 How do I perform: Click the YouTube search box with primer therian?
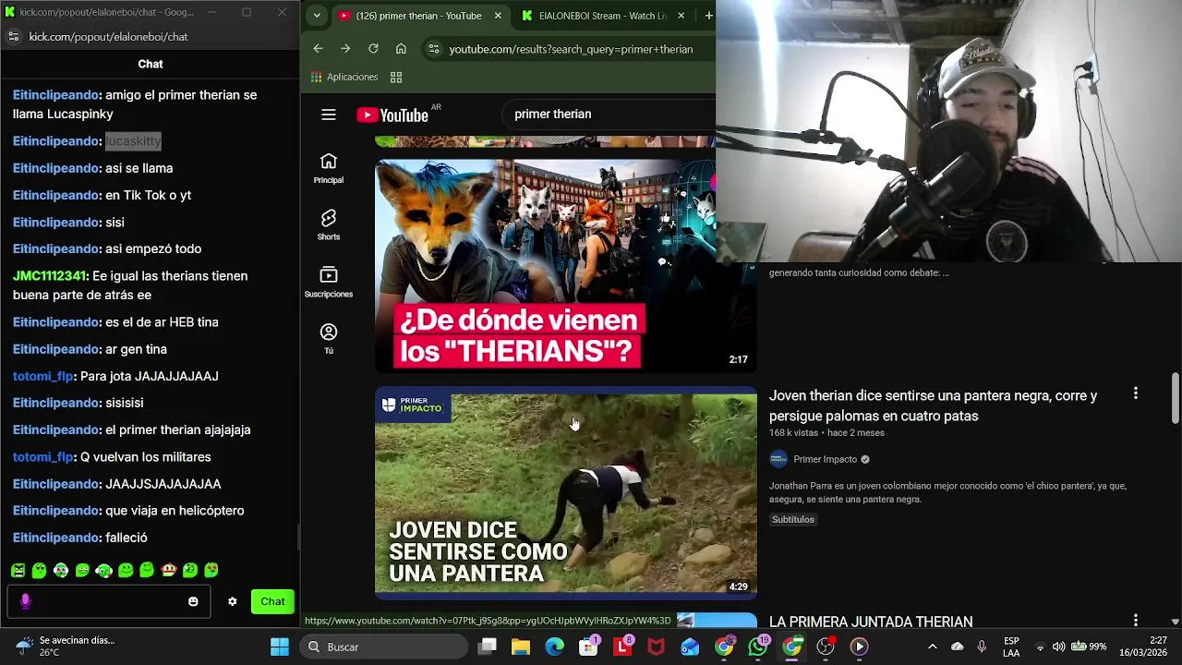[609, 115]
